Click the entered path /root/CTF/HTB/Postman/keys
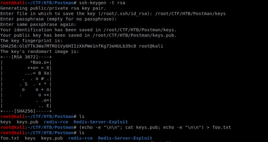 click(190, 14)
